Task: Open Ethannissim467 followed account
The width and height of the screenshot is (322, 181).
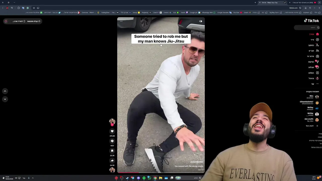Action: [309, 103]
